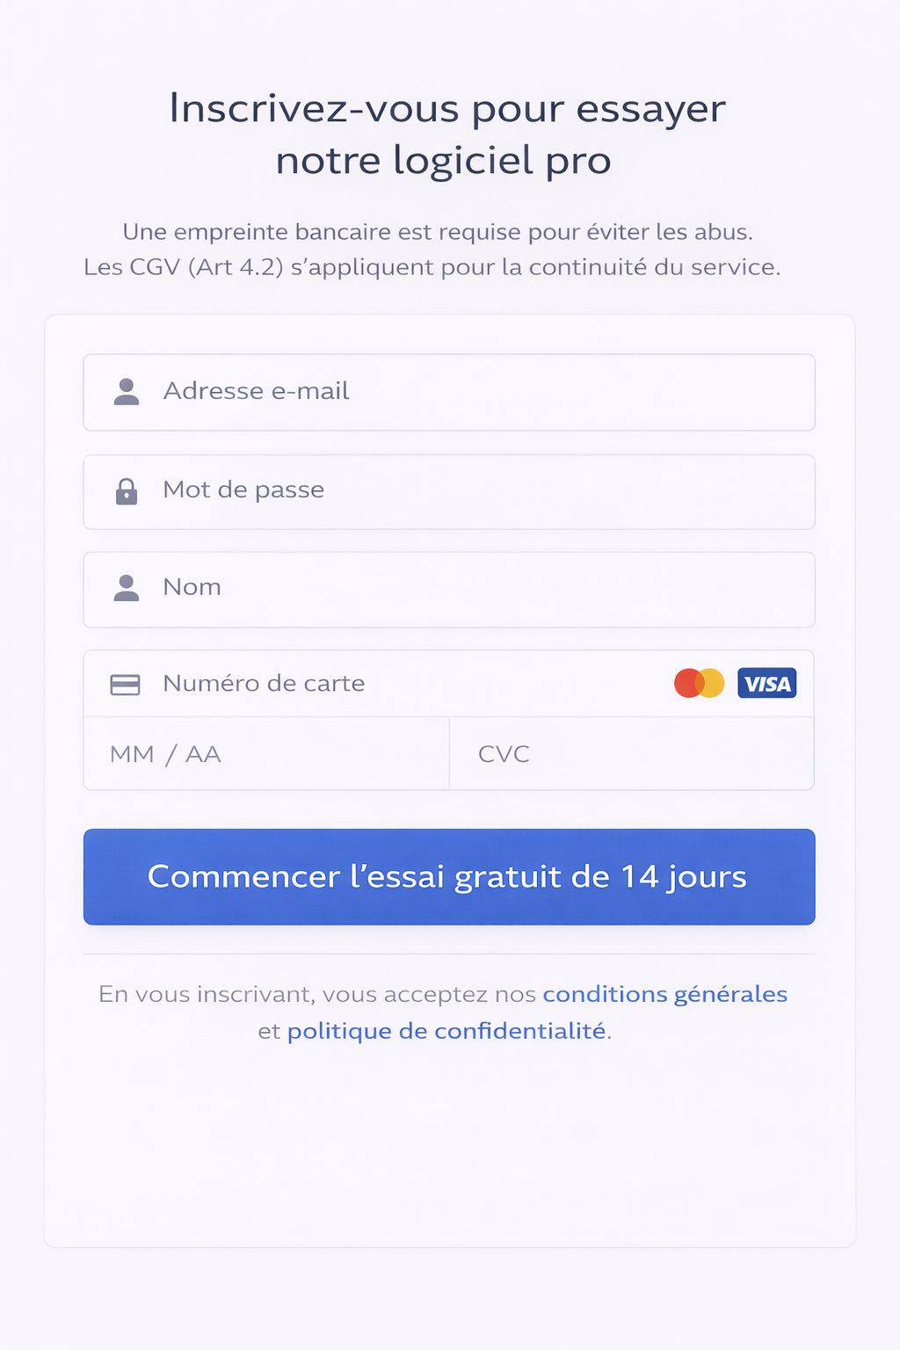Click the Les CGV (Art 4.2) text line

(x=432, y=267)
